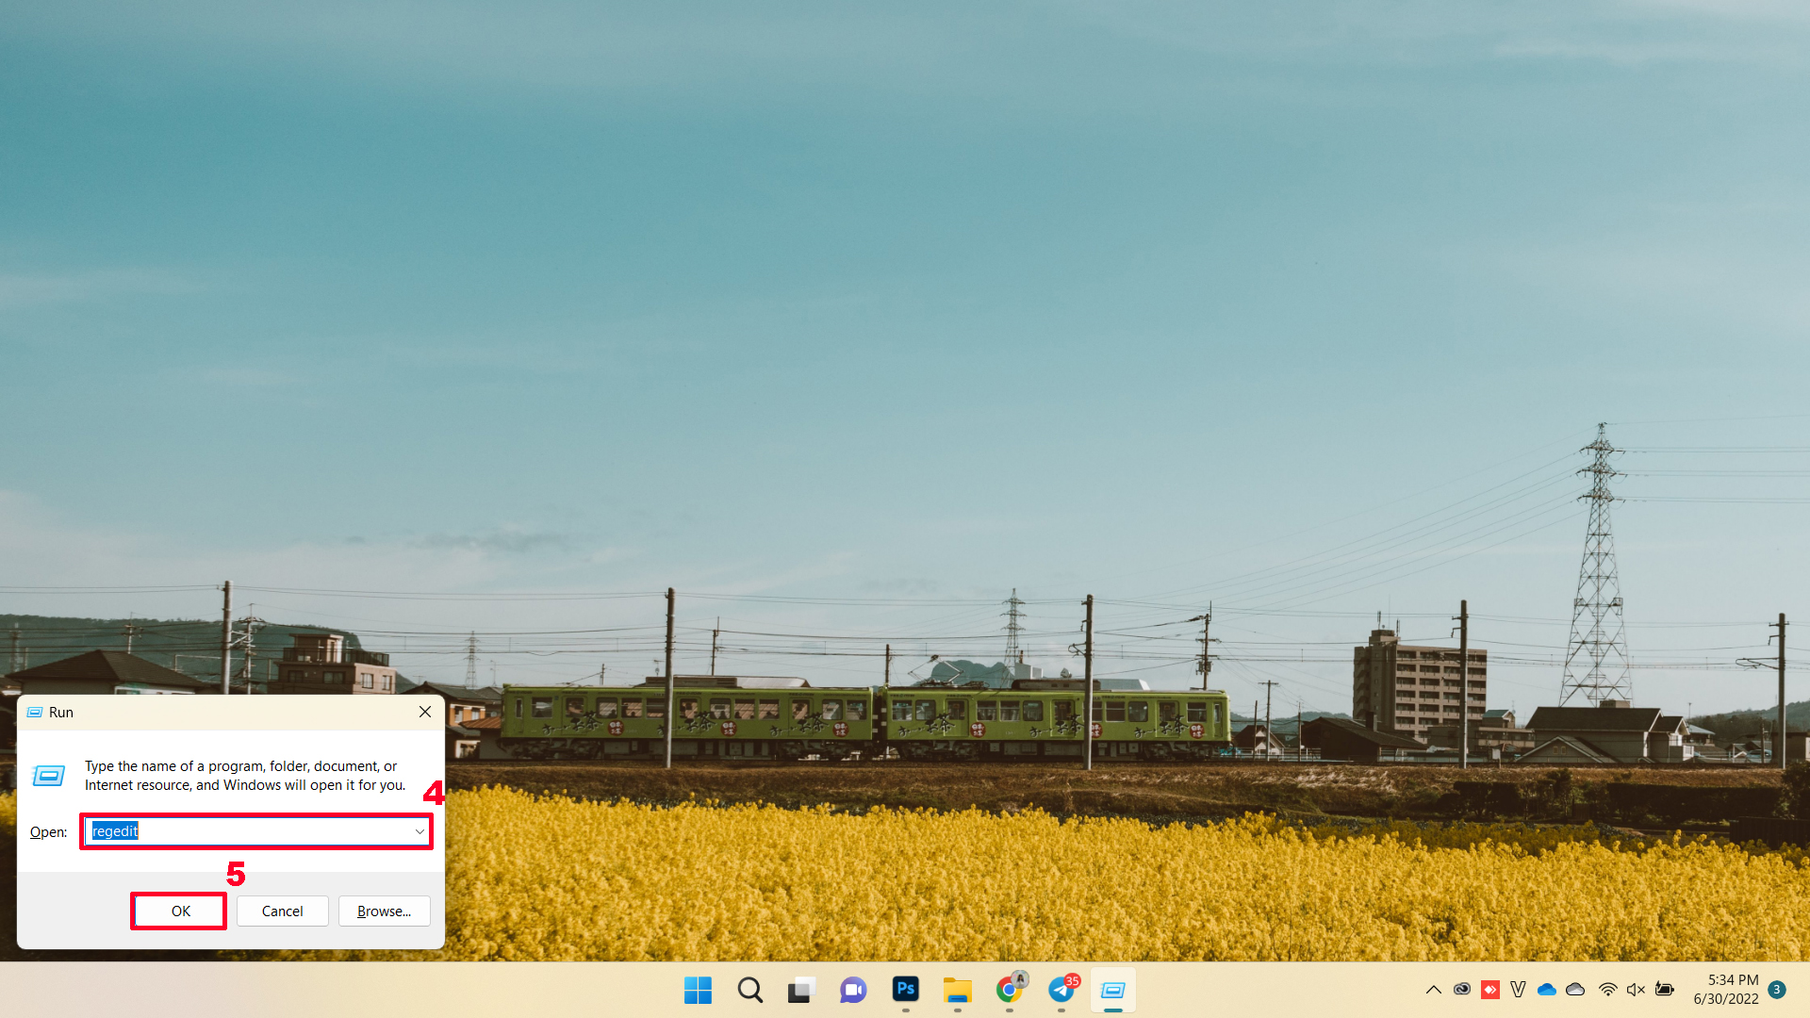Open Adobe Creative Cloud tray icon
The height and width of the screenshot is (1018, 1810).
point(1462,990)
